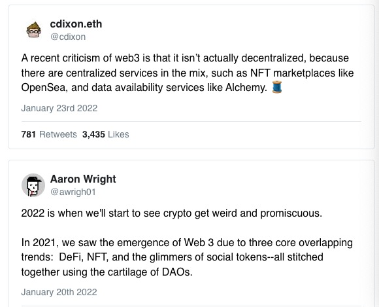Image resolution: width=379 pixels, height=307 pixels.
Task: Click the 'Web 3' text in Aaron's tweet
Action: pos(199,243)
